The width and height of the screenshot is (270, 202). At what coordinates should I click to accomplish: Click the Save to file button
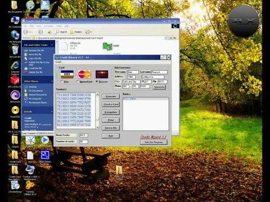(111, 128)
